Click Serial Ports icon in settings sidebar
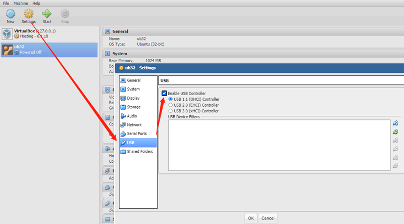 click(x=123, y=133)
